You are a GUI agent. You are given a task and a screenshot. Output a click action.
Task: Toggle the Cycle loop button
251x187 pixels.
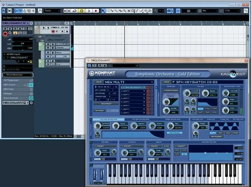click(x=75, y=11)
